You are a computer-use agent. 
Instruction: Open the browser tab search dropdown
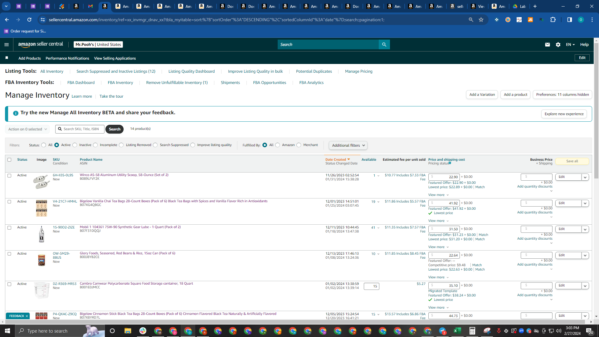(6, 6)
